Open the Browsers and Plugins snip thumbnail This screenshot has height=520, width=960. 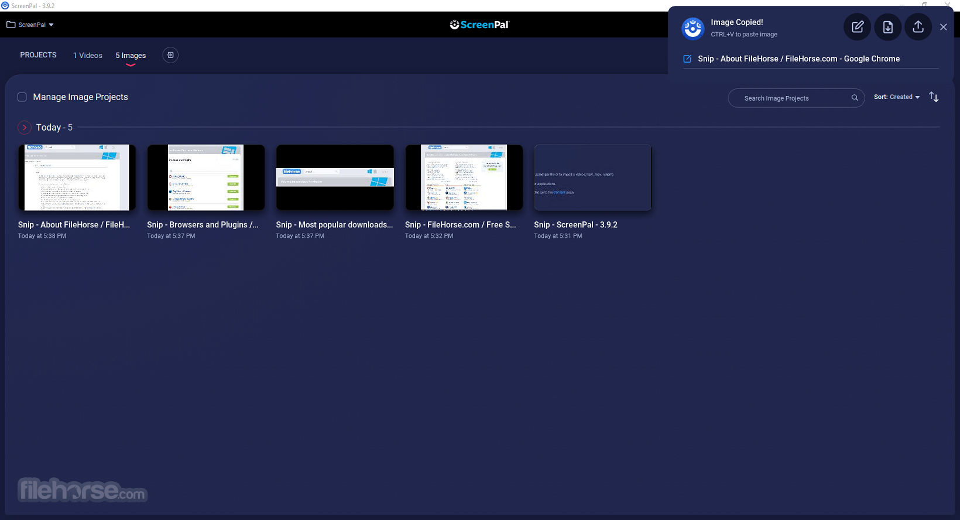tap(206, 177)
